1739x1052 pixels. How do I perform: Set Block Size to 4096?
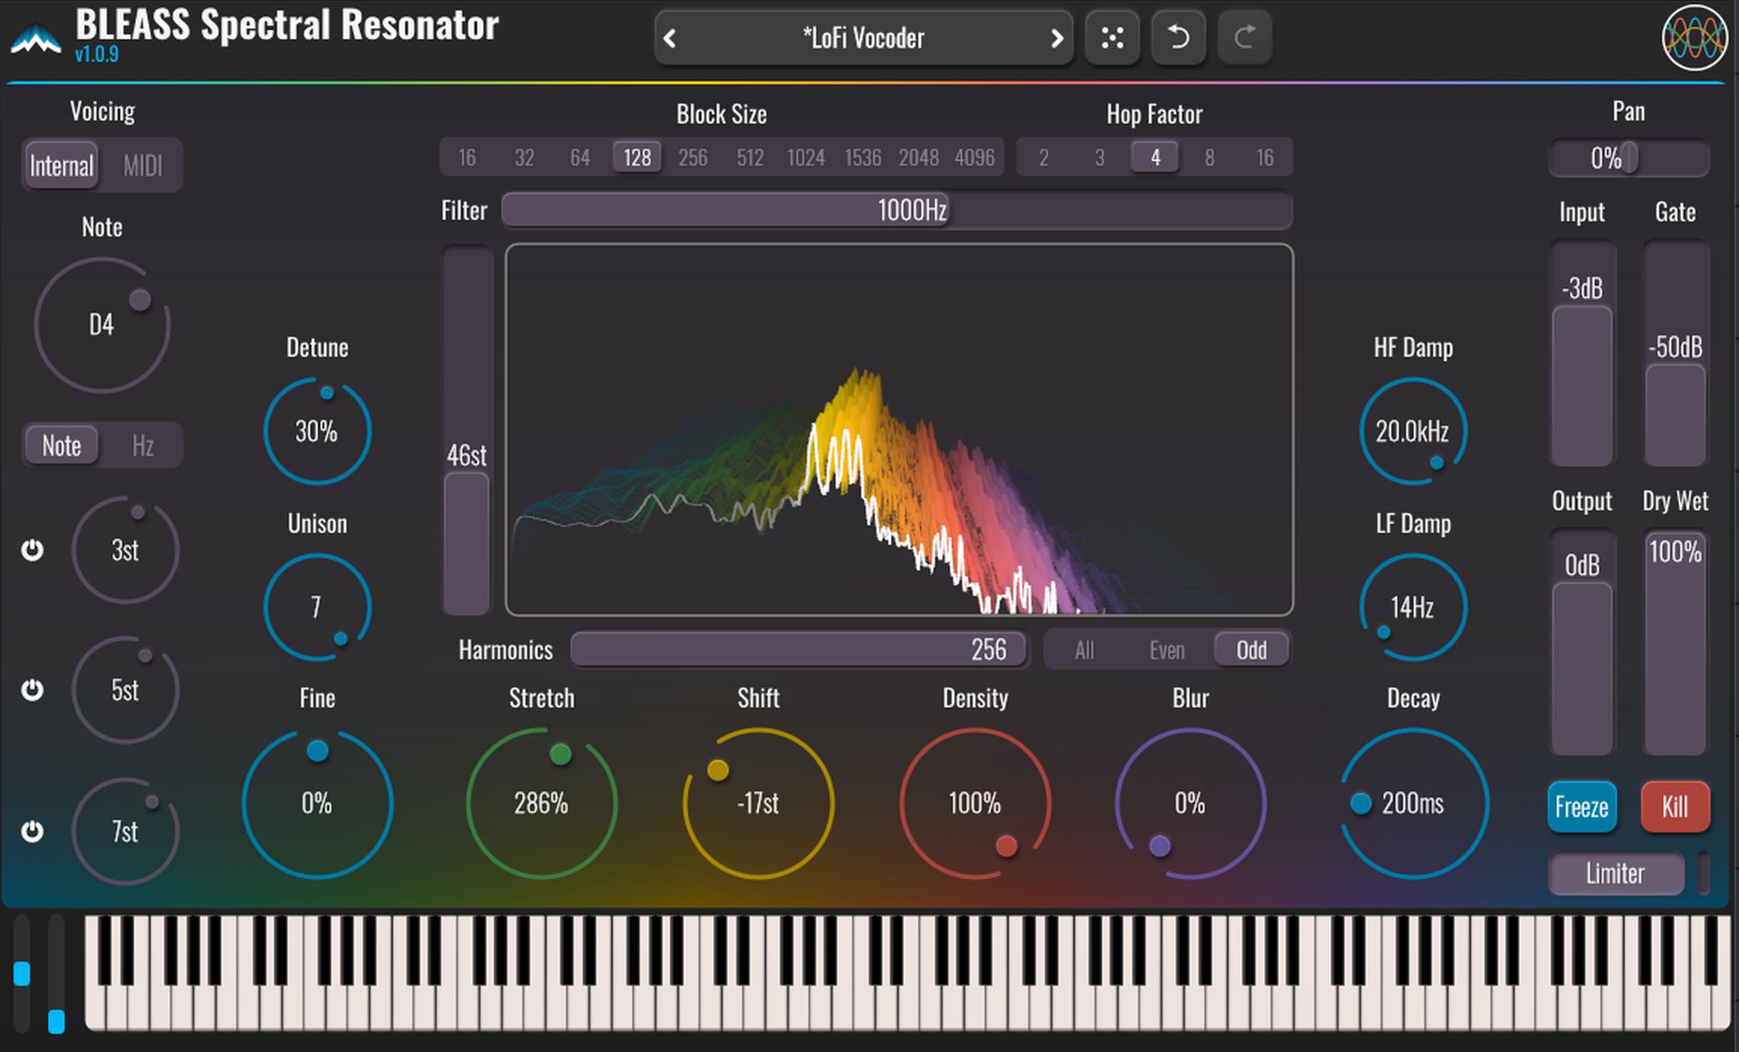[x=975, y=157]
